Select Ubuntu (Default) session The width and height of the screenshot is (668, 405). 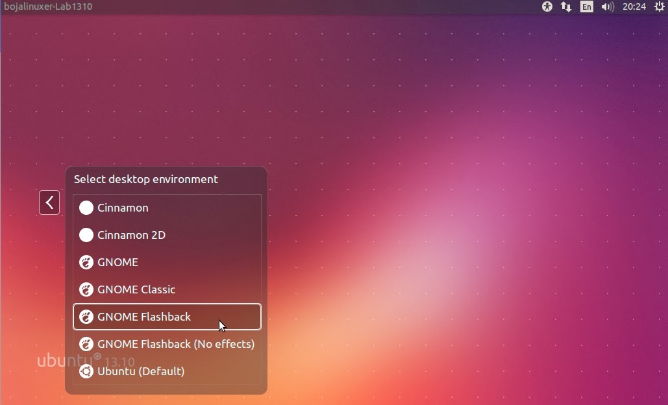pyautogui.click(x=167, y=371)
